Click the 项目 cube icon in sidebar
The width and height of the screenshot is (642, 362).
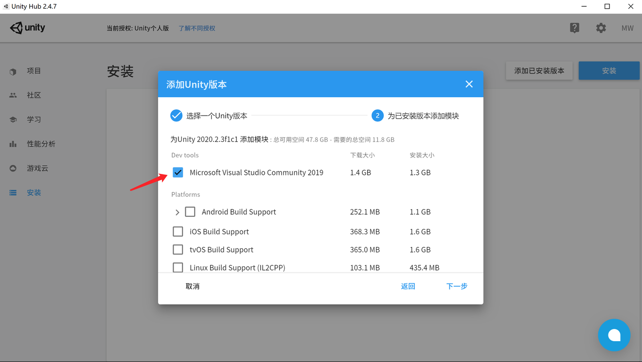click(x=13, y=71)
